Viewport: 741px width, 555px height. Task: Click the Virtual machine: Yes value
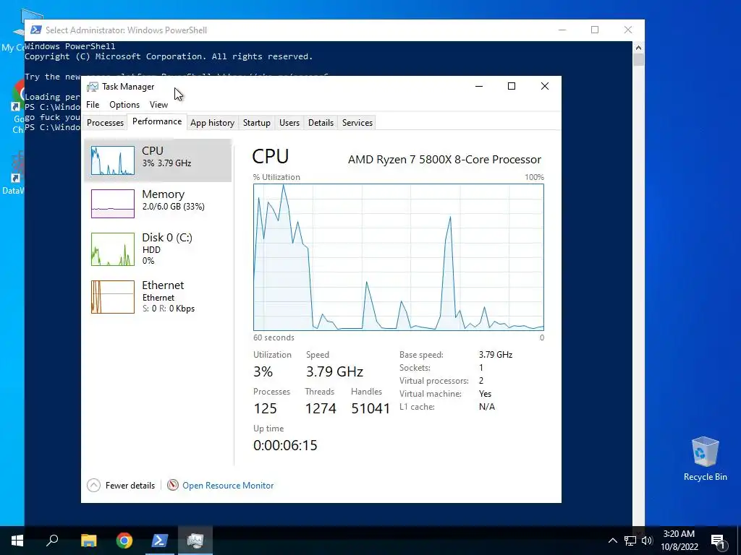[x=485, y=394]
